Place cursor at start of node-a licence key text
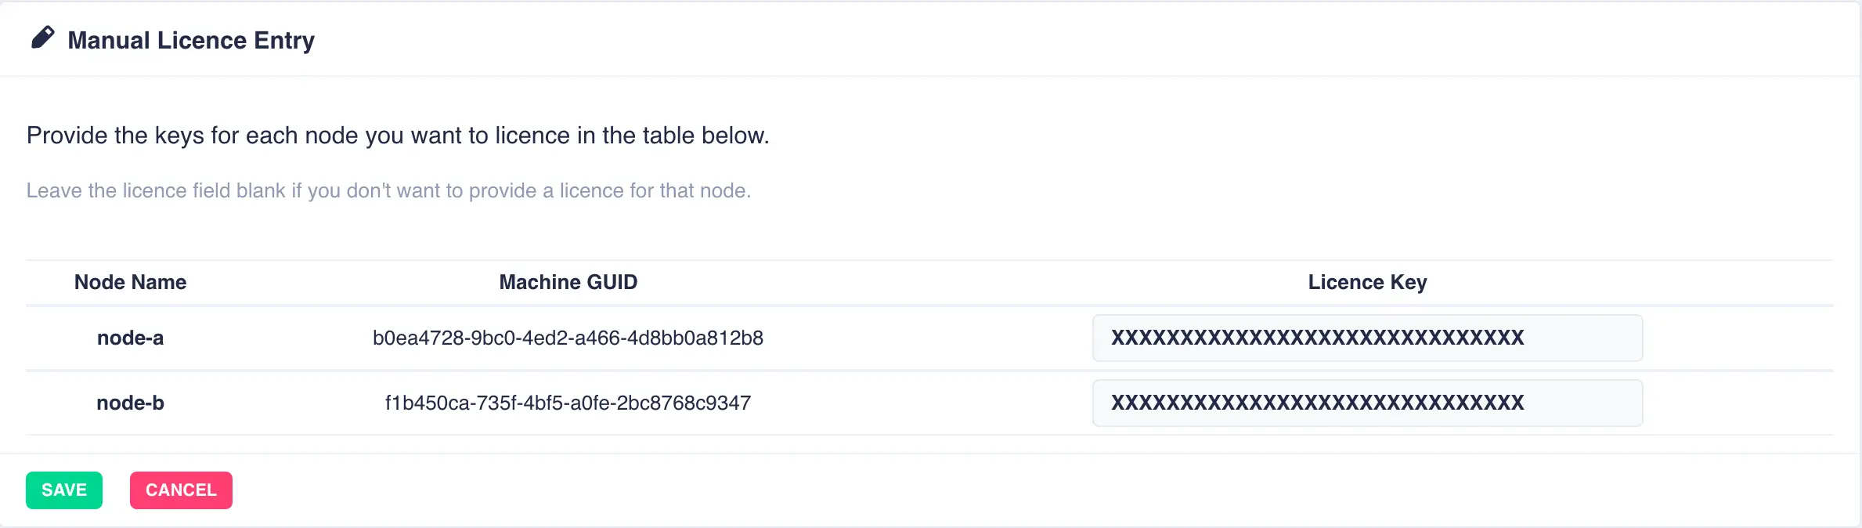 point(1112,338)
